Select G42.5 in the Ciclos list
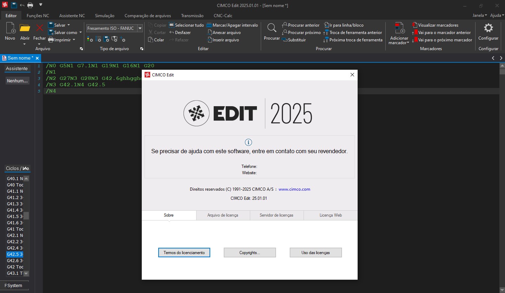Image resolution: width=505 pixels, height=293 pixels. tap(14, 254)
